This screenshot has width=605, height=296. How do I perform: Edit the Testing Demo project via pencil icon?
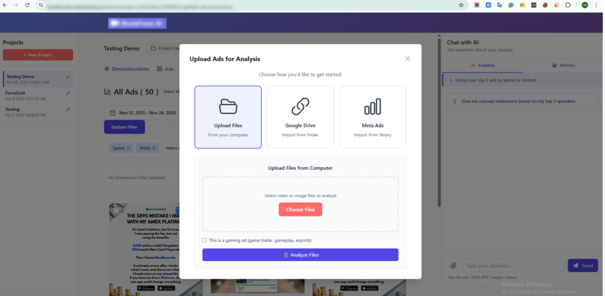tap(68, 77)
